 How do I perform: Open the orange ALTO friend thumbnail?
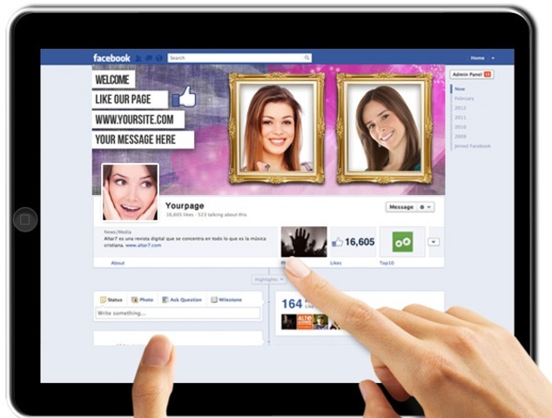pos(305,322)
